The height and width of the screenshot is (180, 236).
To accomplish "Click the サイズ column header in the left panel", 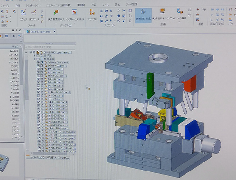I will tap(15, 47).
